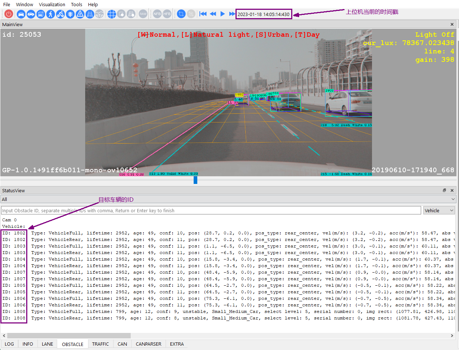Switch to the LANE tab
Viewport: 459px width, 350px height.
point(47,344)
